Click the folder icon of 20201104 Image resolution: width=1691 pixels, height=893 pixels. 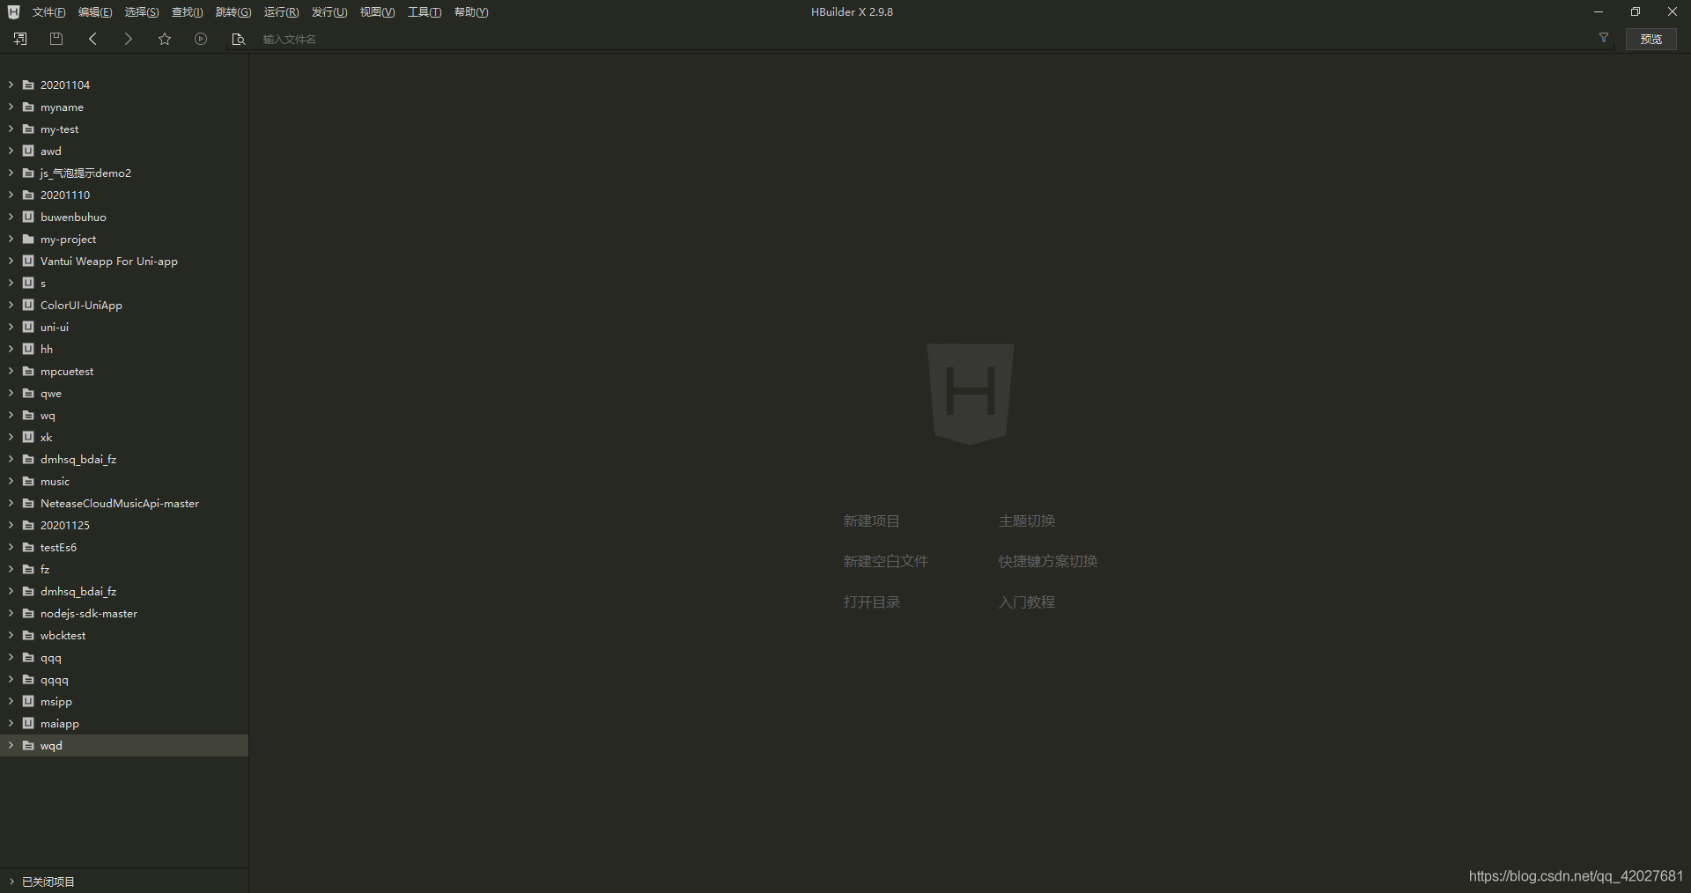point(28,85)
